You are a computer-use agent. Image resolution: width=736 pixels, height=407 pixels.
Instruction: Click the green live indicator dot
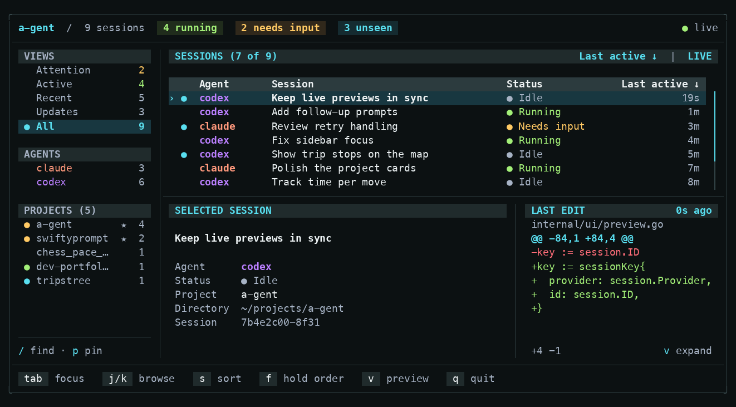click(x=685, y=28)
